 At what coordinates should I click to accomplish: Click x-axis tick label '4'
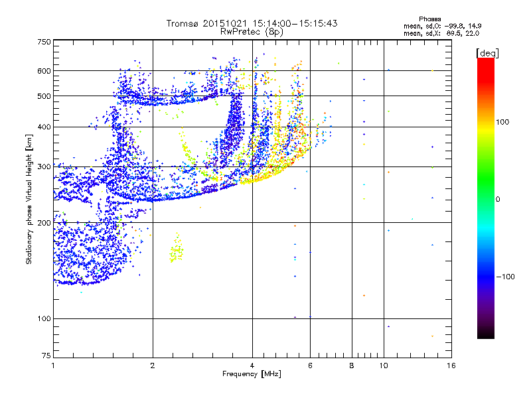coord(252,365)
